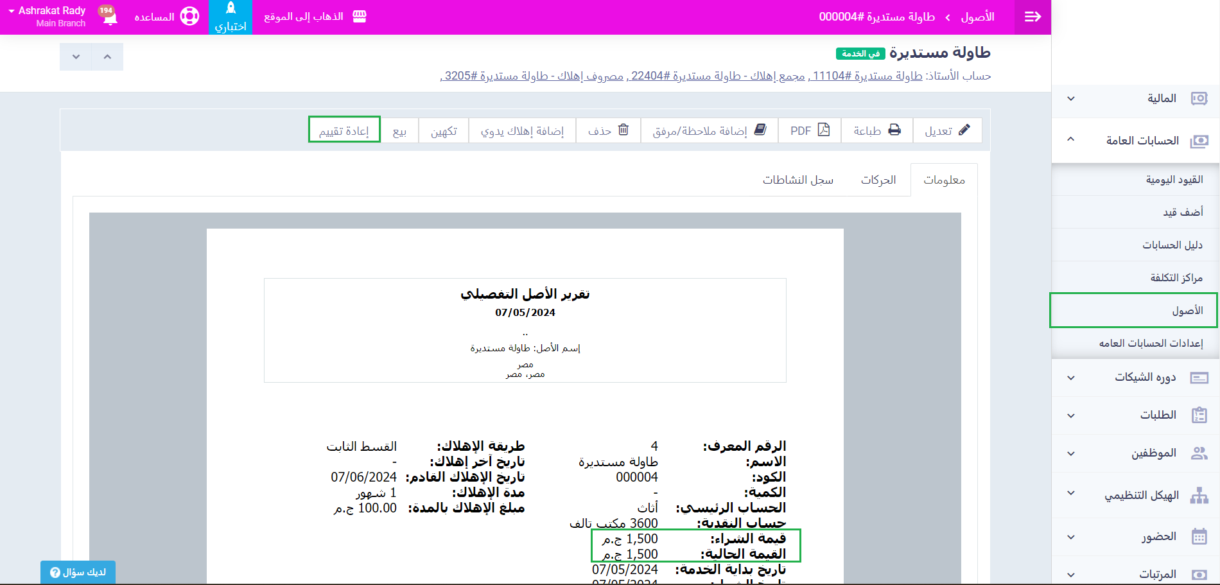Export asset report via PDF icon
Viewport: 1220px width, 585px height.
[824, 130]
